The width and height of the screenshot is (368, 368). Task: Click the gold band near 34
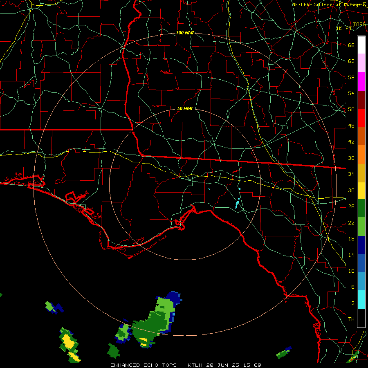click(x=361, y=173)
